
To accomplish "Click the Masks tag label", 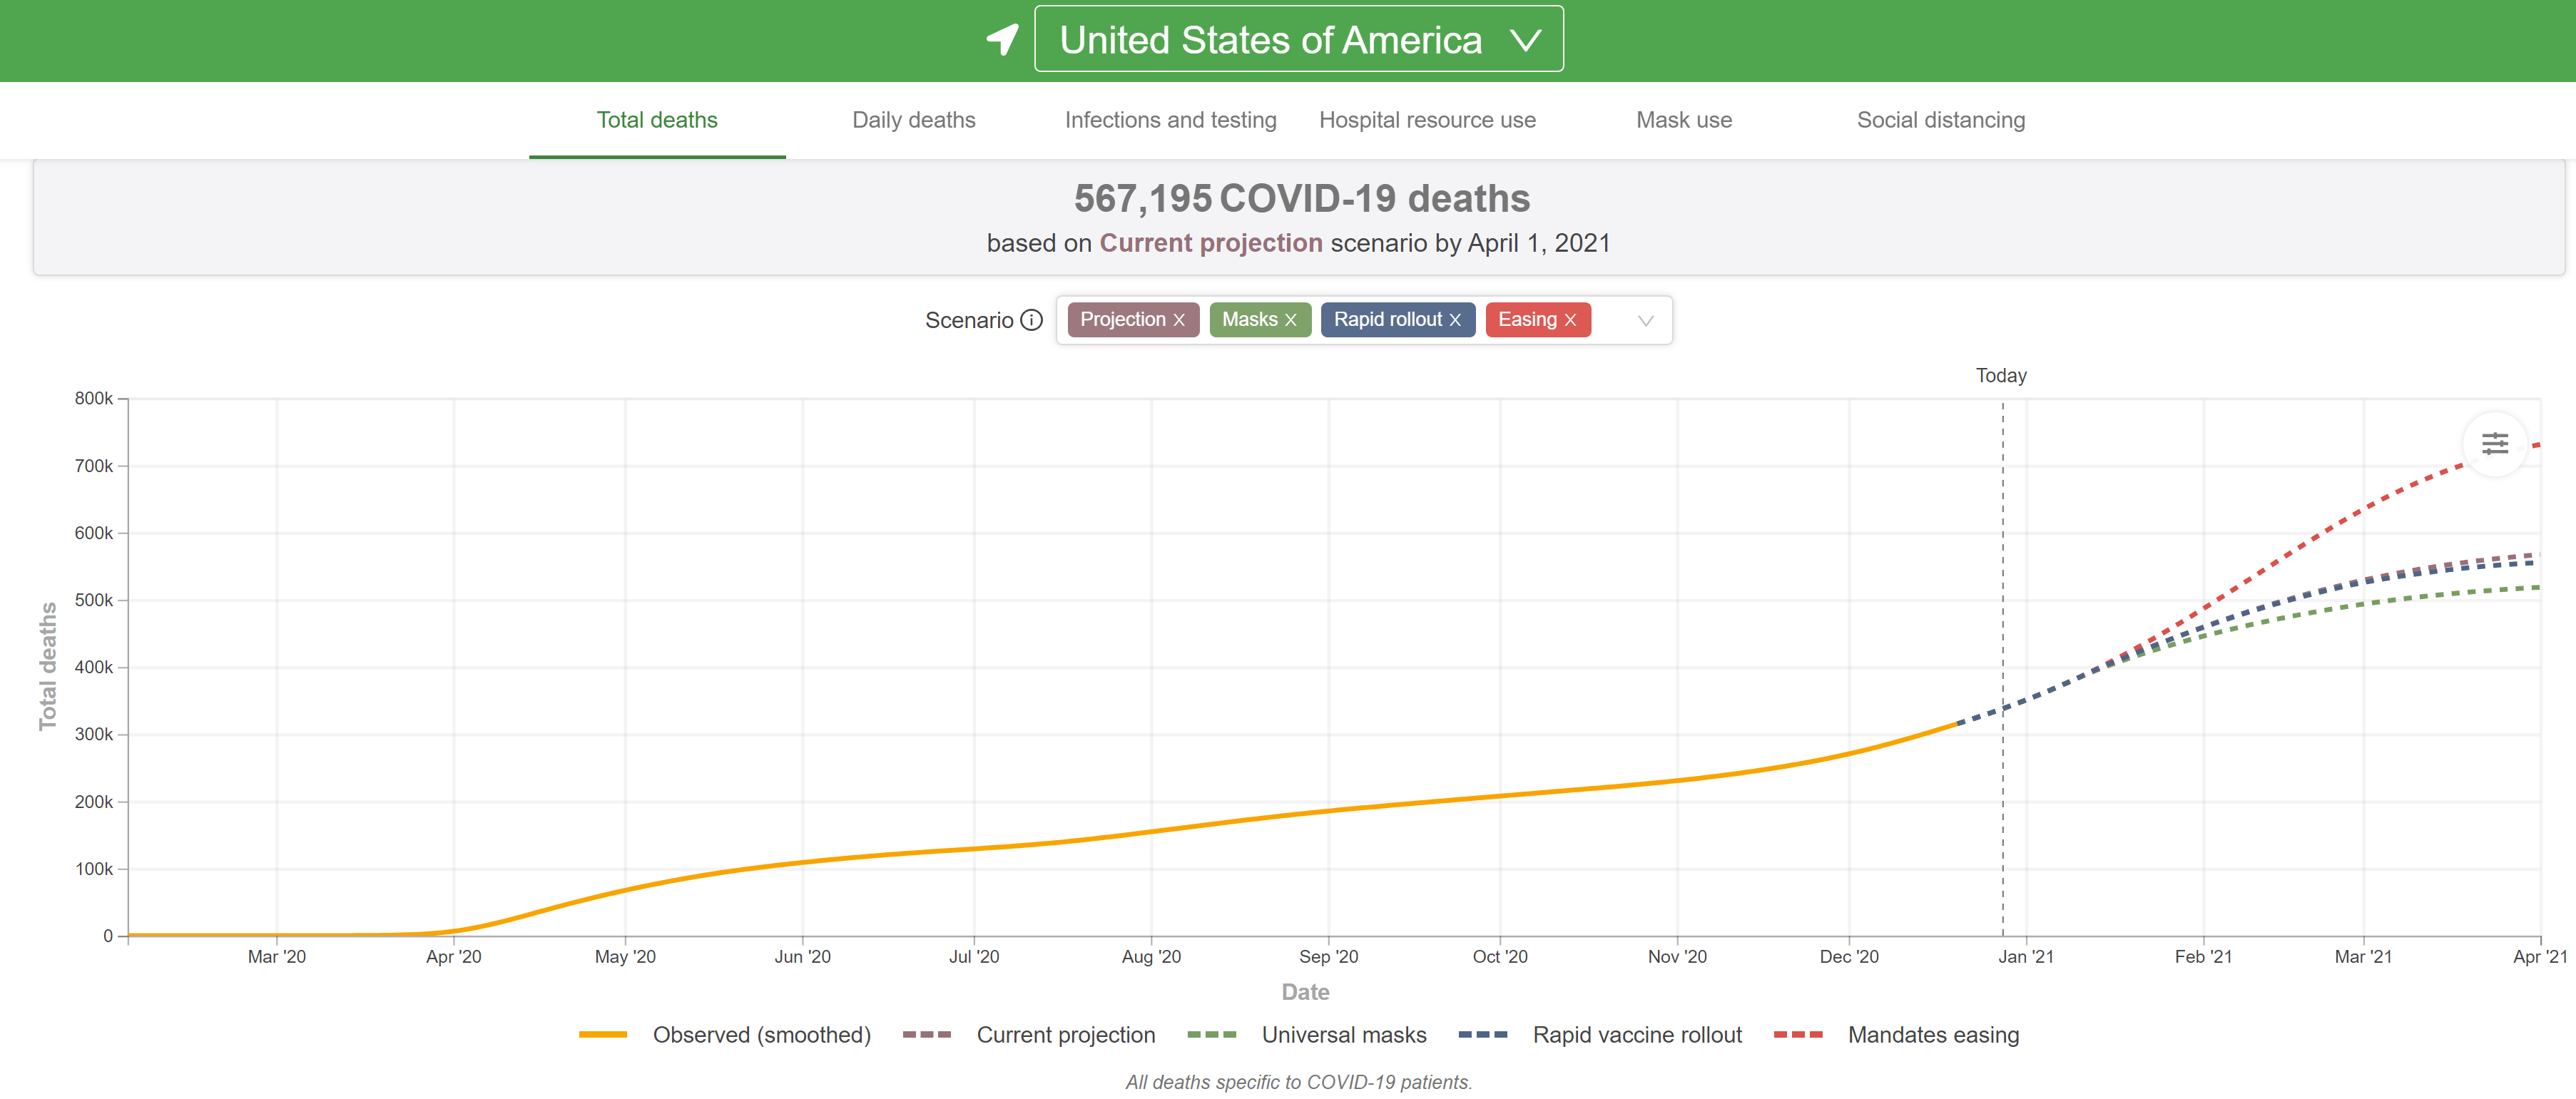I will click(x=1249, y=320).
